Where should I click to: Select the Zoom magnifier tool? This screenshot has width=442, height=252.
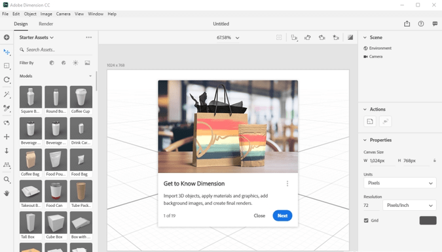point(7,180)
